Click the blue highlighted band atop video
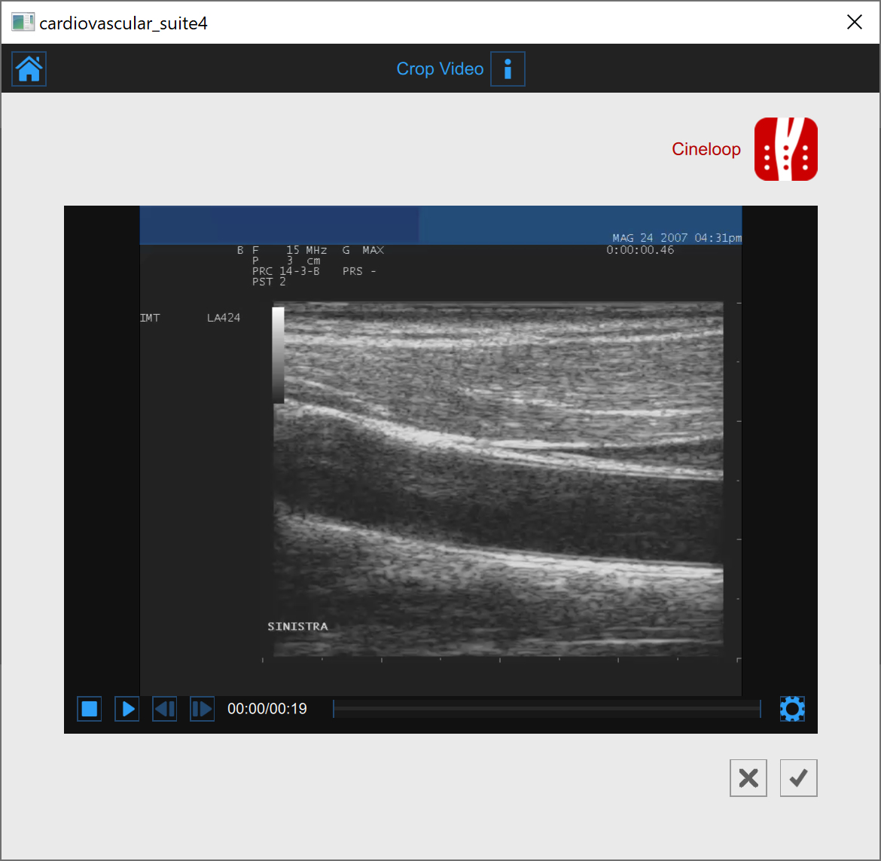The image size is (881, 861). pos(440,224)
